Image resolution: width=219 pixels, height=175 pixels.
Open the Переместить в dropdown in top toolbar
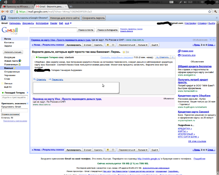click(x=127, y=45)
